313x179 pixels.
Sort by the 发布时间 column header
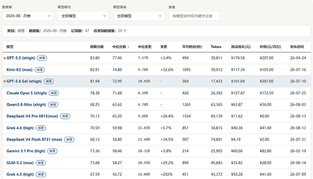tap(297, 47)
